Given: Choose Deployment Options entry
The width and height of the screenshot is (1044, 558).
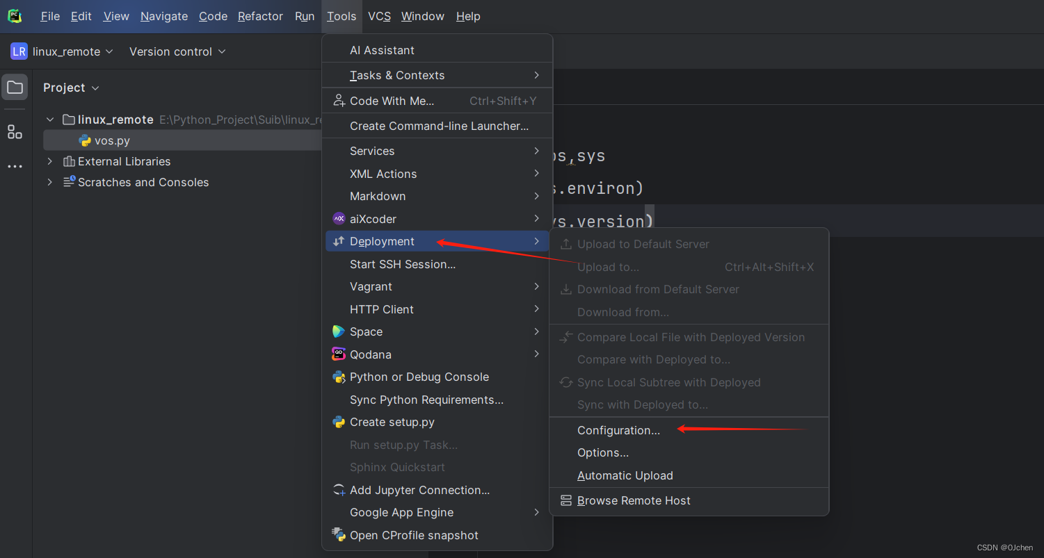Looking at the screenshot, I should point(689,452).
